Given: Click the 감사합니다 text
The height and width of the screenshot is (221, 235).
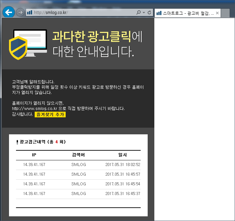Looking at the screenshot, I should (22, 114).
